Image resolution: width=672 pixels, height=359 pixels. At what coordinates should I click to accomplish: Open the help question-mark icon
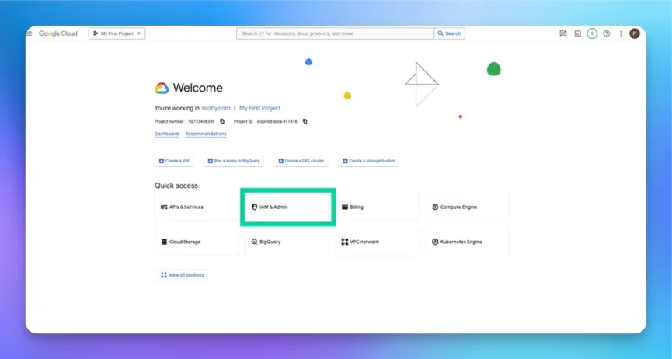tap(607, 33)
